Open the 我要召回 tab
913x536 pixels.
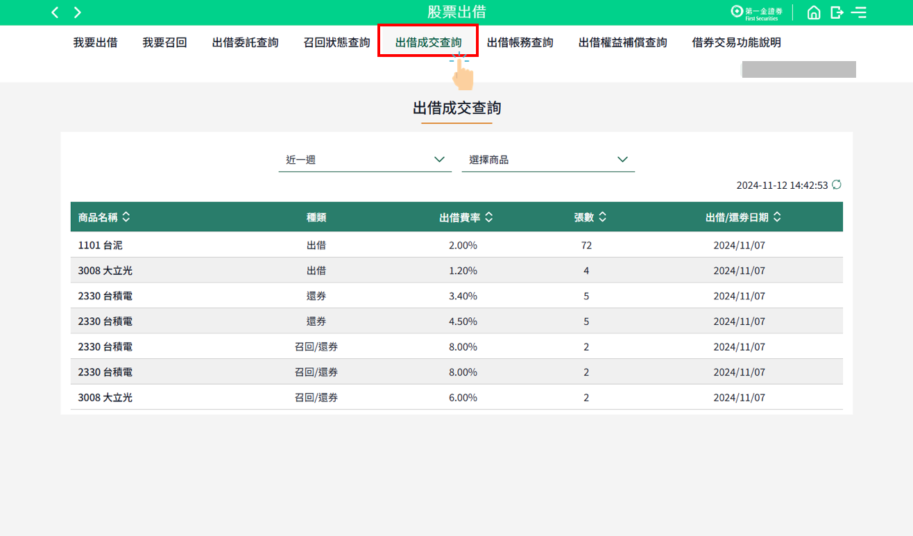tap(164, 43)
